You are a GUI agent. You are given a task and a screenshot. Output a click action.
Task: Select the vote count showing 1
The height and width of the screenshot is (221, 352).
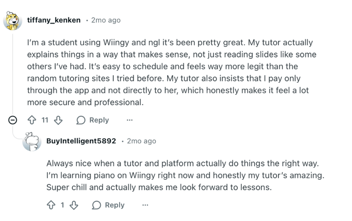pos(63,205)
